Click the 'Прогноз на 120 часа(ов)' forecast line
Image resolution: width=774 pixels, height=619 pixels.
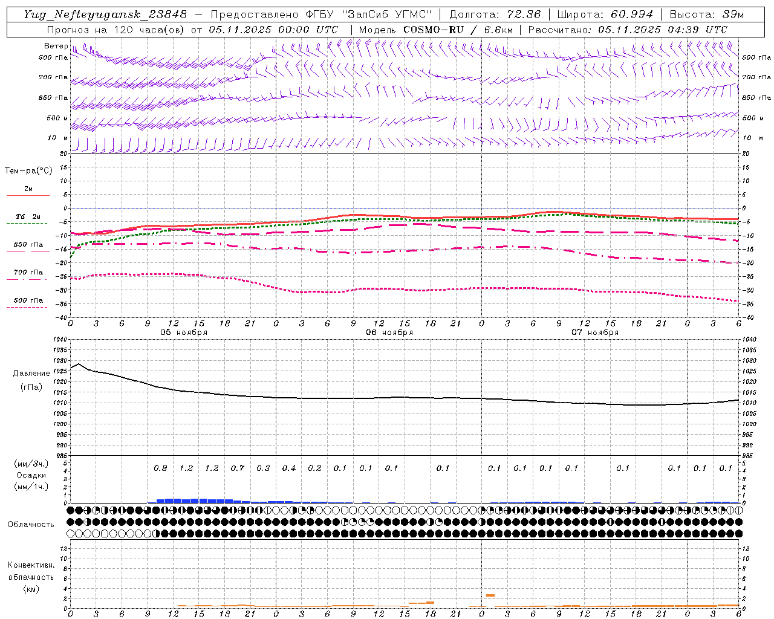(192, 30)
